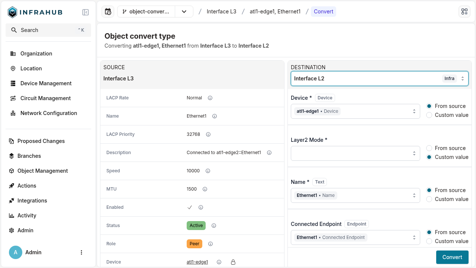Open the branch selector dropdown arrow
The image size is (476, 268).
(x=184, y=12)
